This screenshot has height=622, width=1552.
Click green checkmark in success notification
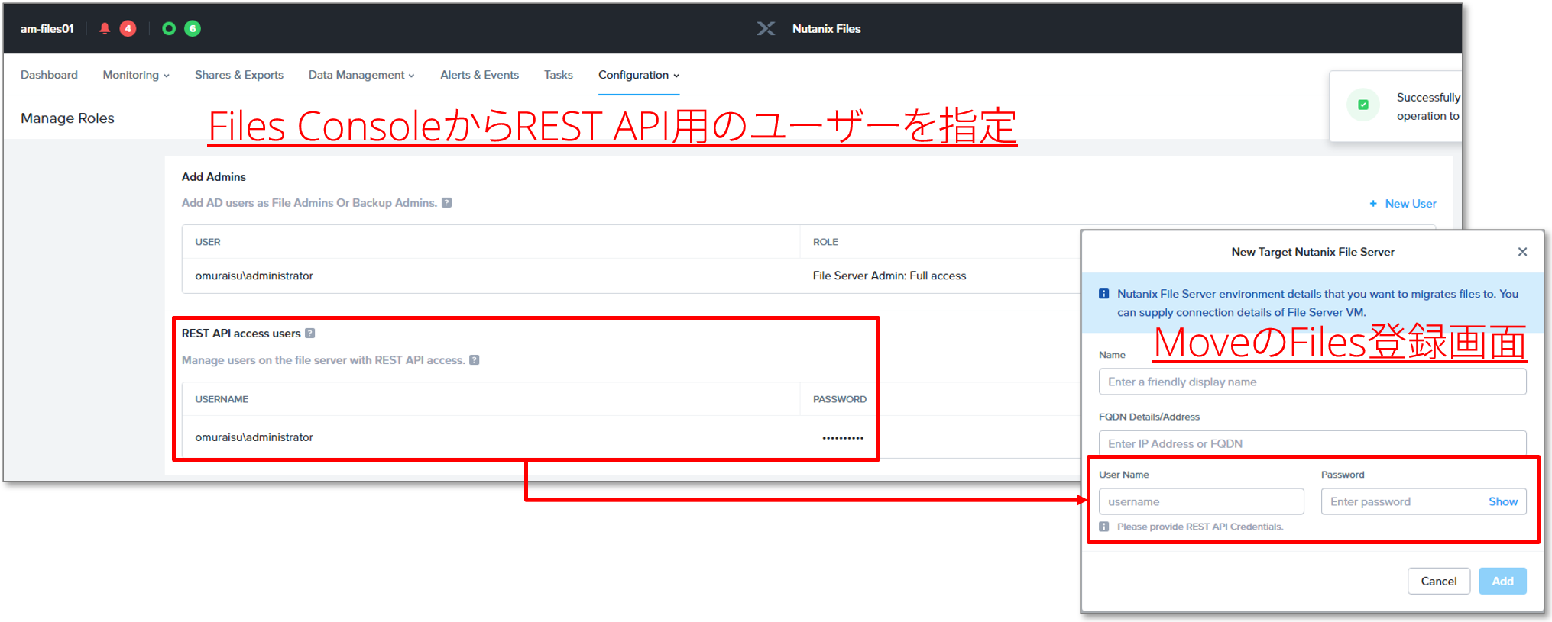1363,105
